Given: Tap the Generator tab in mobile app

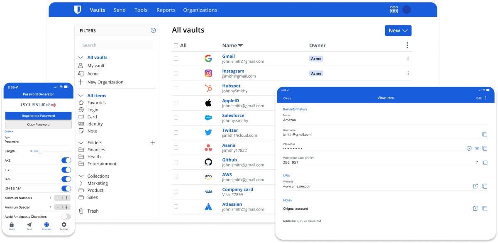Looking at the screenshot, I should point(46,226).
